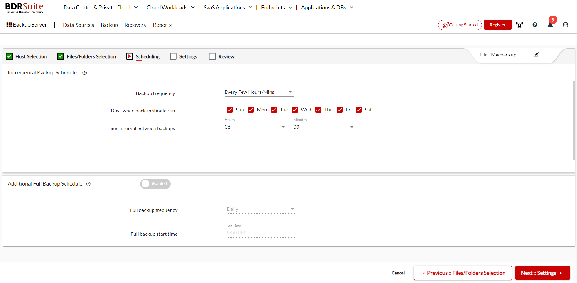This screenshot has height=283, width=577.
Task: Click the BDRSuite logo
Action: point(24,8)
